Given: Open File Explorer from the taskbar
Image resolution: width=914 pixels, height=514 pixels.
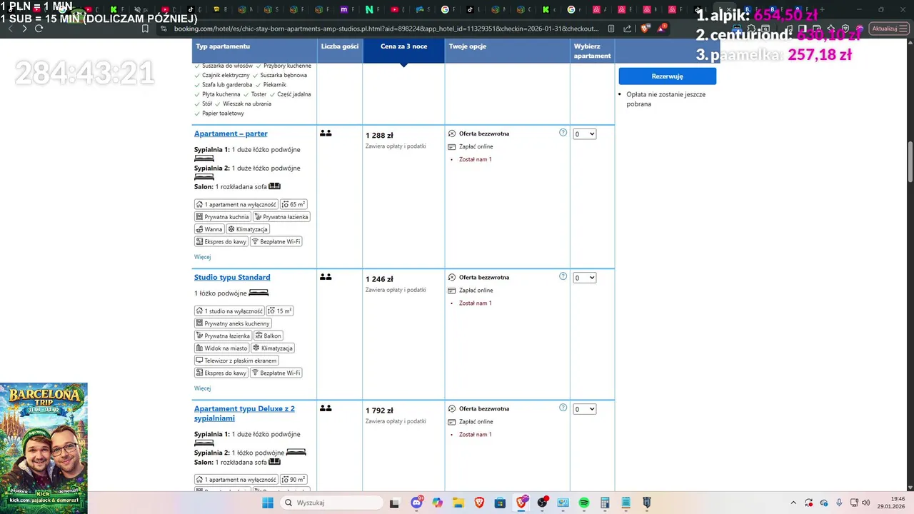Looking at the screenshot, I should pyautogui.click(x=458, y=503).
